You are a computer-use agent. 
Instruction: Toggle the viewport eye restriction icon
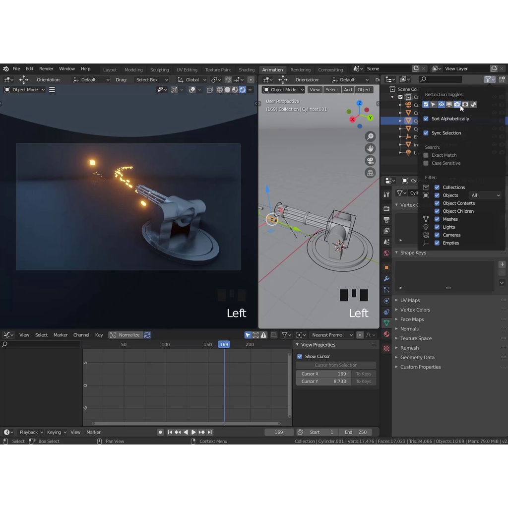[x=441, y=105]
